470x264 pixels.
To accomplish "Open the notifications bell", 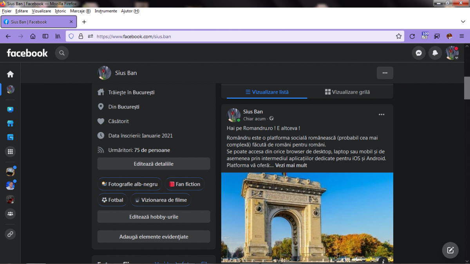I will 435,53.
